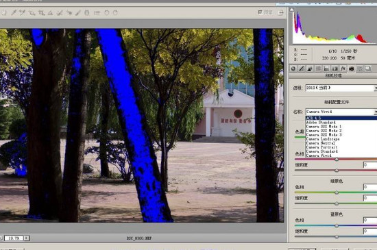
Task: Choose Camera Landscape from profile list
Action: click(323, 139)
